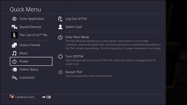Click the Enter Rest Mode power icon
The height and width of the screenshot is (105, 187).
tap(60, 37)
